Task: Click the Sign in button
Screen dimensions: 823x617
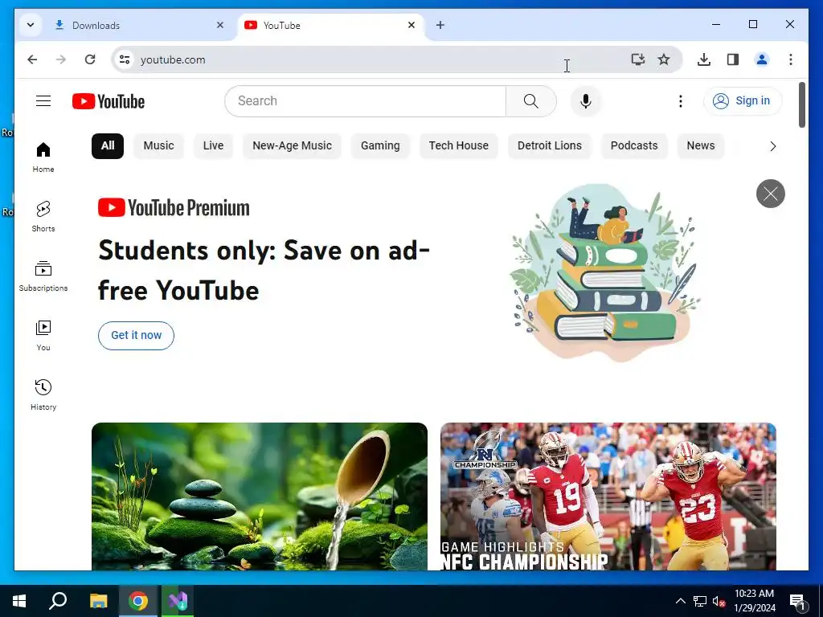Action: pyautogui.click(x=742, y=100)
